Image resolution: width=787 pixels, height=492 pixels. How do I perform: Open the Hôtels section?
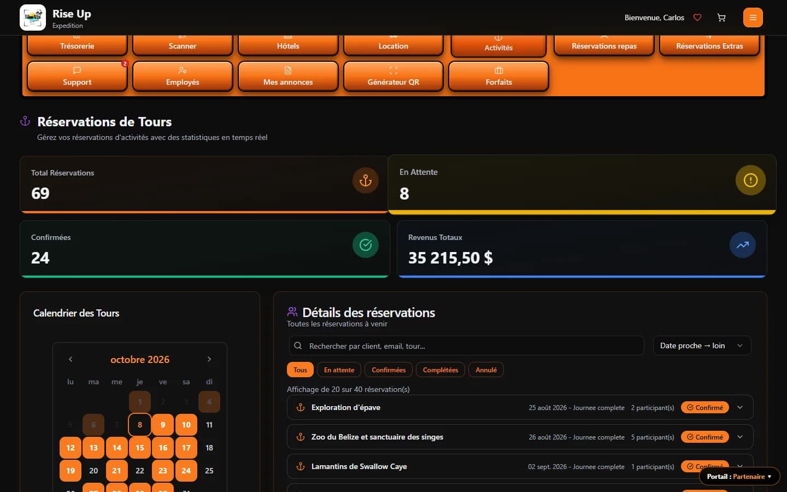click(x=288, y=45)
